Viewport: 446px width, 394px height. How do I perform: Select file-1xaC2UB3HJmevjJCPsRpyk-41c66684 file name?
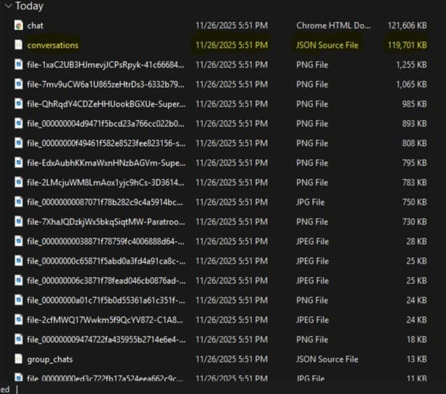[105, 64]
